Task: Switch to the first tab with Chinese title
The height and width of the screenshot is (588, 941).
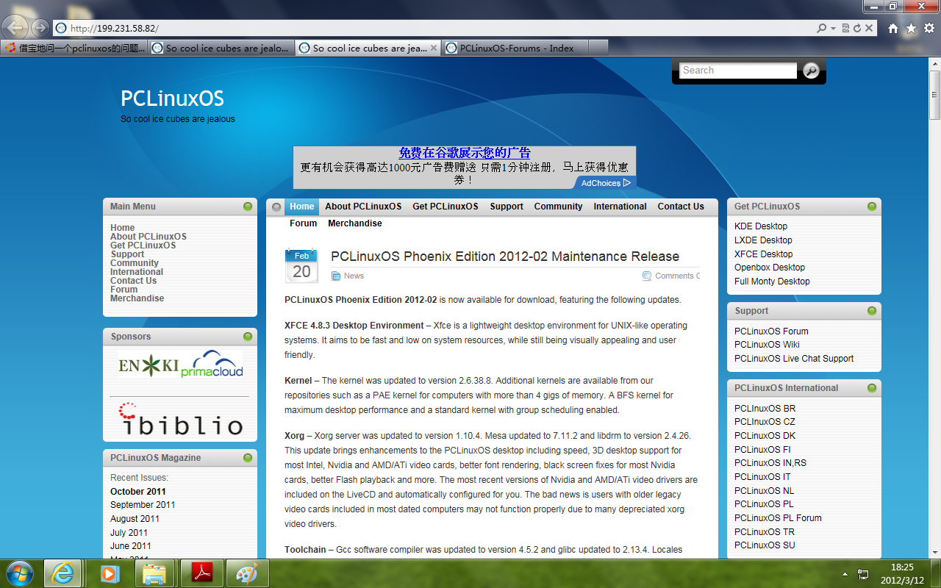Action: pos(74,48)
